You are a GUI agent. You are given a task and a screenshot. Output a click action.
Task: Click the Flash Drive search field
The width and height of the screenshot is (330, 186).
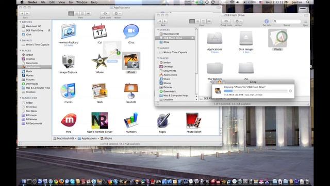(287, 21)
